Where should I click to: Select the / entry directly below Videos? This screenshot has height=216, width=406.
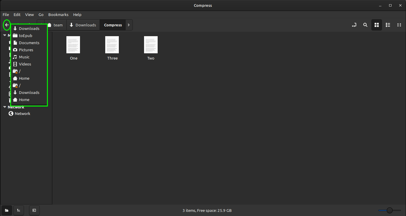pos(29,71)
